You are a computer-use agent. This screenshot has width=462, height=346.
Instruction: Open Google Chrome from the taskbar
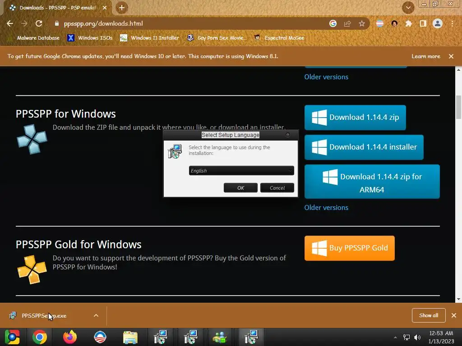pyautogui.click(x=40, y=337)
